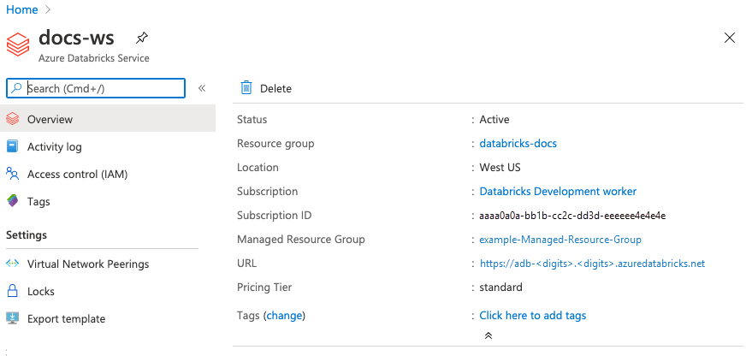
Task: Click the Active status value
Action: pos(494,120)
